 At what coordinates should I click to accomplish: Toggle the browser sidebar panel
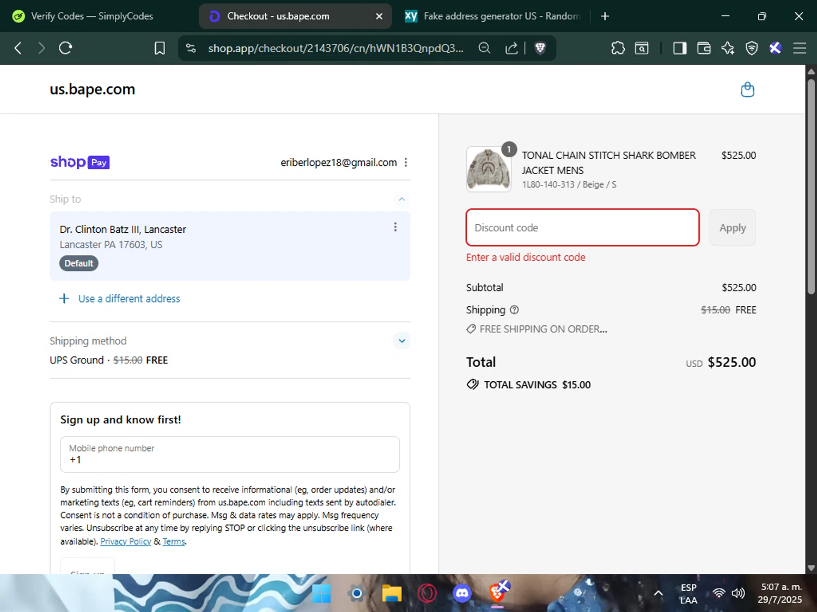(680, 48)
